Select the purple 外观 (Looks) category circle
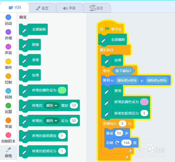 click(8, 32)
